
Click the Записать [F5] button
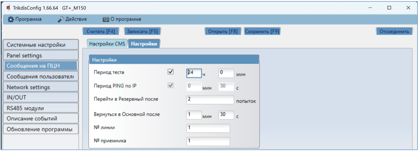pos(142,31)
